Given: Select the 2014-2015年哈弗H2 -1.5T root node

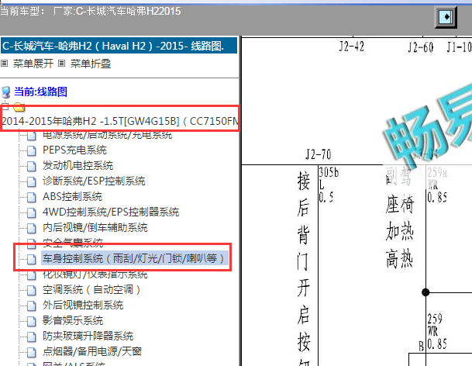Looking at the screenshot, I should coord(120,121).
